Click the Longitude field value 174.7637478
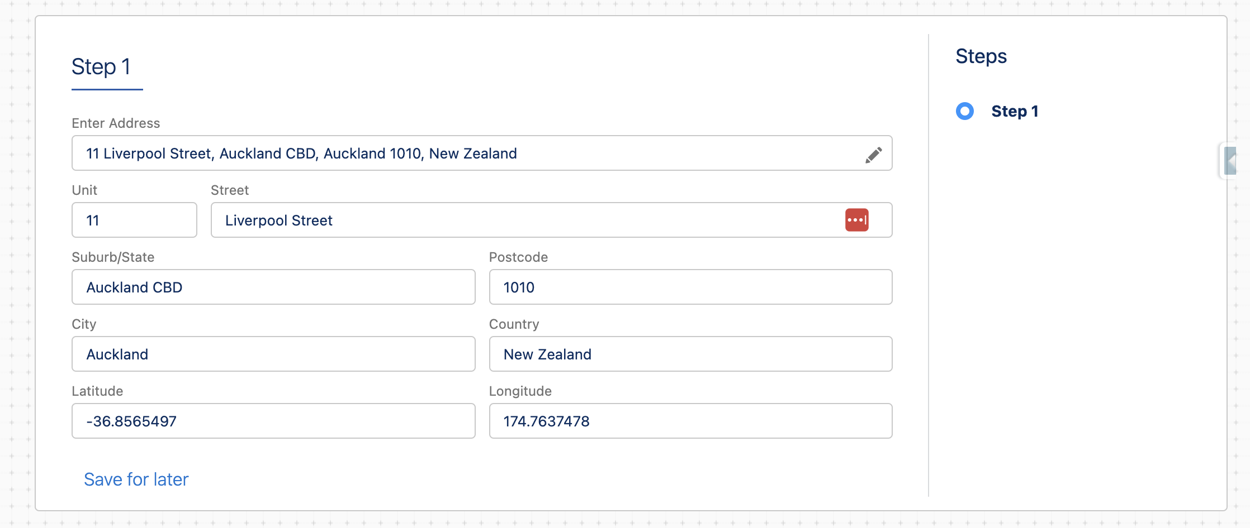 click(690, 421)
